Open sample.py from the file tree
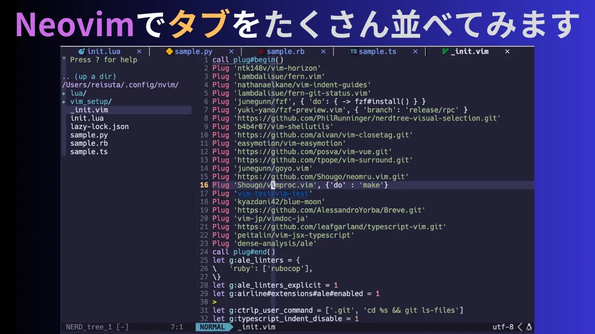Viewport: 595px width, 334px height. tap(89, 135)
